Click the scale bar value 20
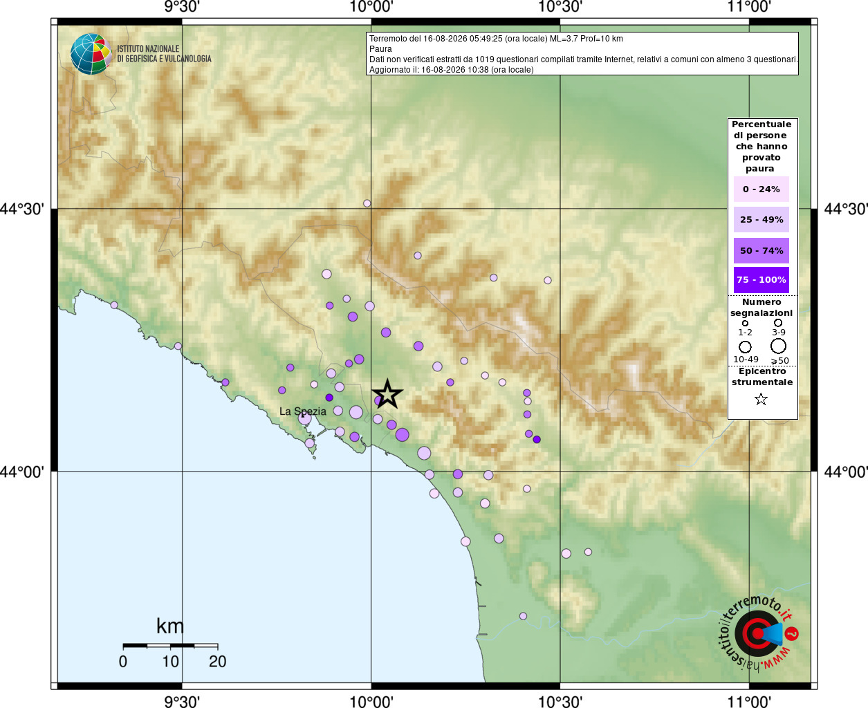Viewport: 868px width, 708px height. 218,662
